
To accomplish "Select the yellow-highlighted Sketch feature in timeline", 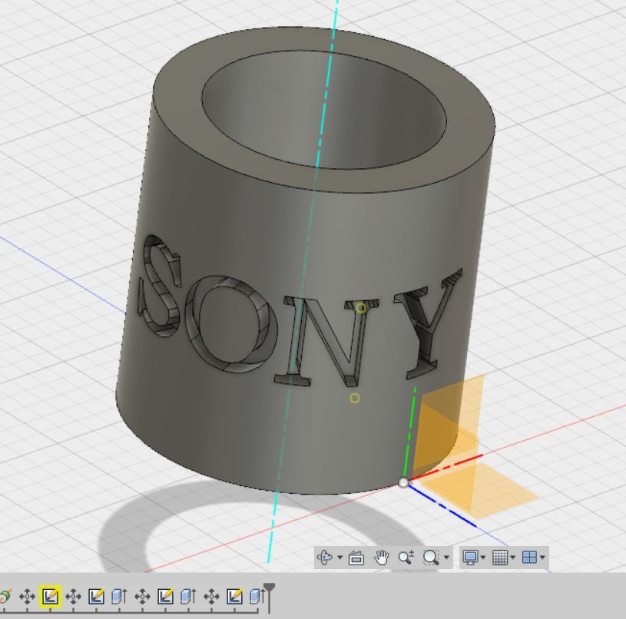I will click(x=50, y=597).
